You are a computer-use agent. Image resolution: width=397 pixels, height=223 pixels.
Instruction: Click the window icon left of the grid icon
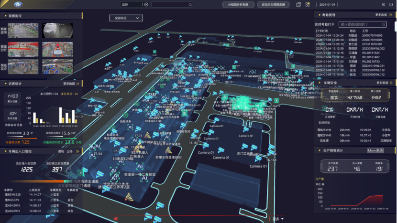(298, 4)
